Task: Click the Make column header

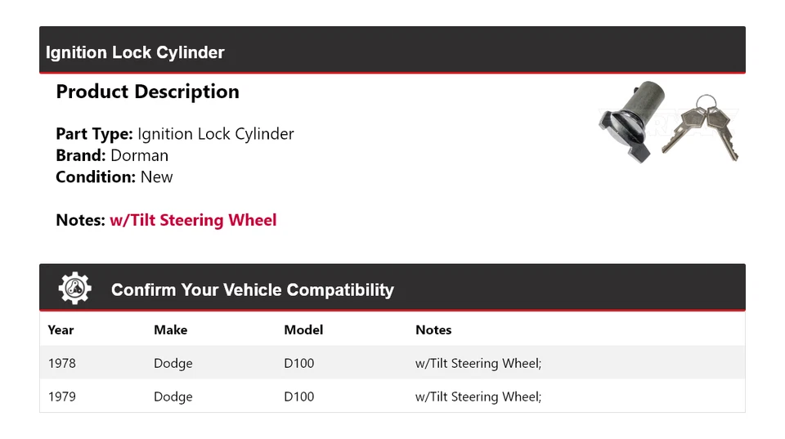Action: click(x=170, y=330)
